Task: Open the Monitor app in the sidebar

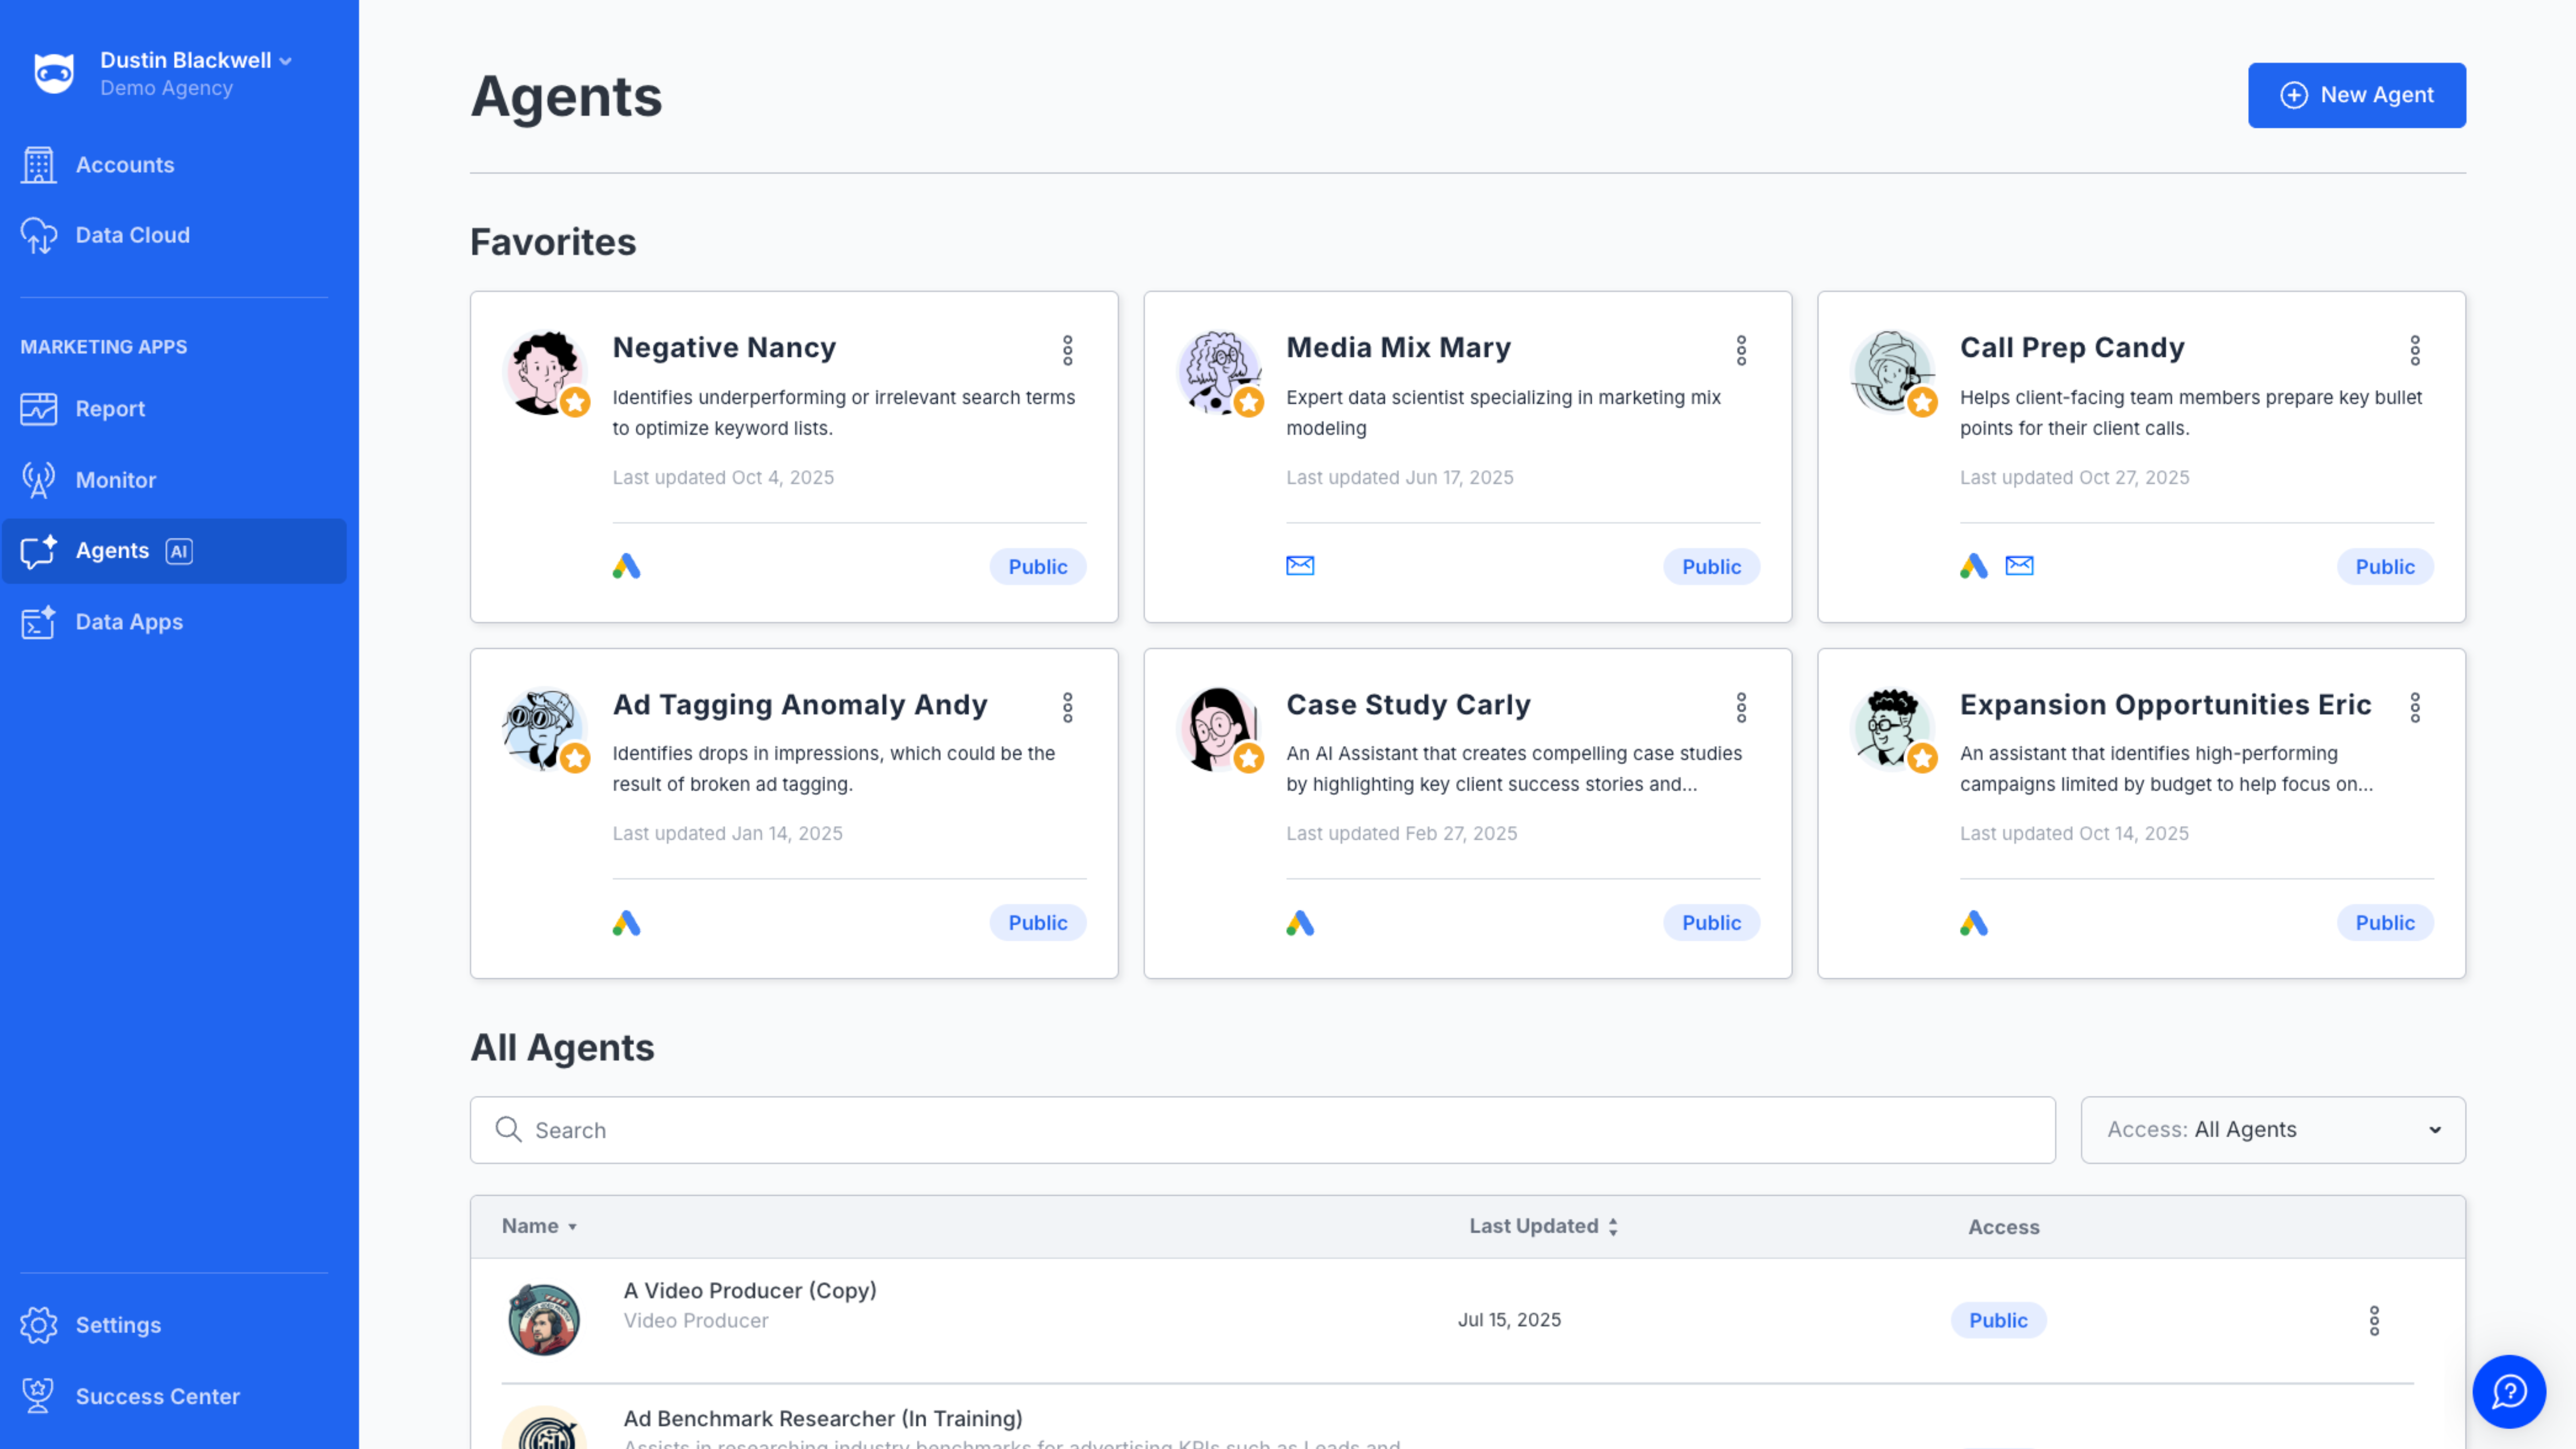Action: coord(116,480)
